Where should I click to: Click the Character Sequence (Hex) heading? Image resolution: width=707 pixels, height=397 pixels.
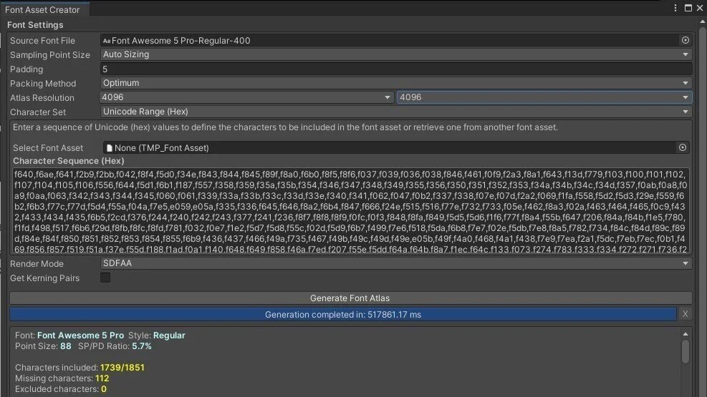coord(69,161)
